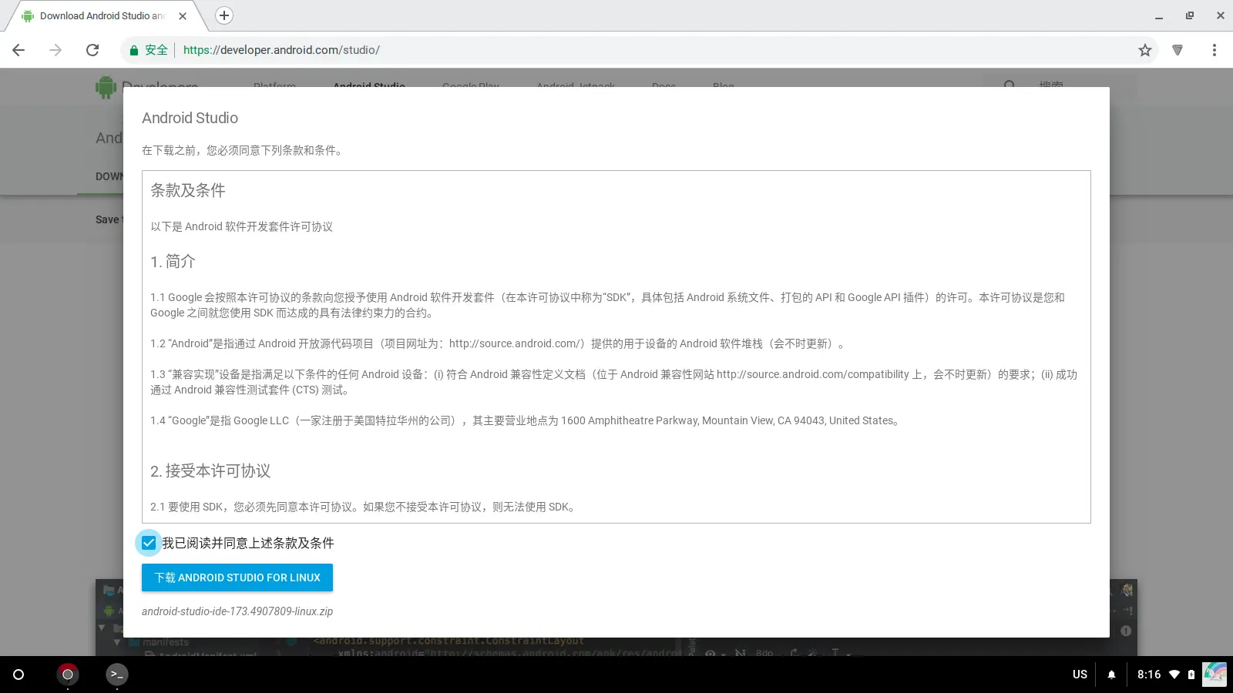The image size is (1233, 693).
Task: Click the shield icon next to the bookmark star
Action: click(1178, 49)
